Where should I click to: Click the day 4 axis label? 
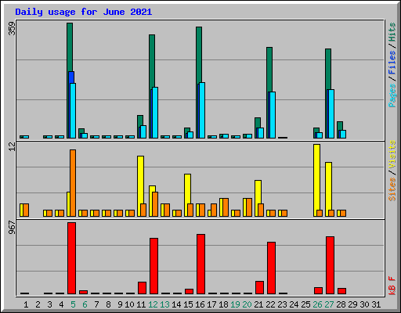click(61, 304)
